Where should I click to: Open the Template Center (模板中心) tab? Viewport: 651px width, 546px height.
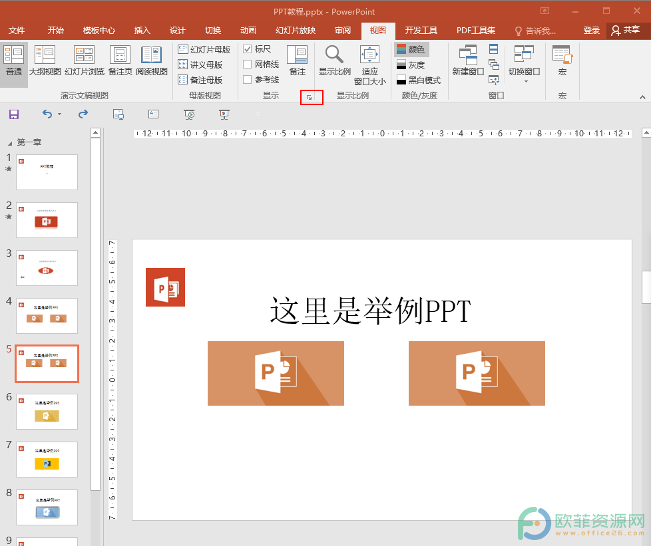coord(99,31)
